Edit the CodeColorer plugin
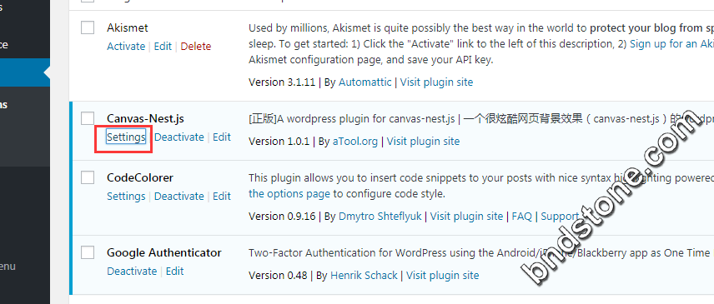Image resolution: width=714 pixels, height=304 pixels. [x=222, y=197]
